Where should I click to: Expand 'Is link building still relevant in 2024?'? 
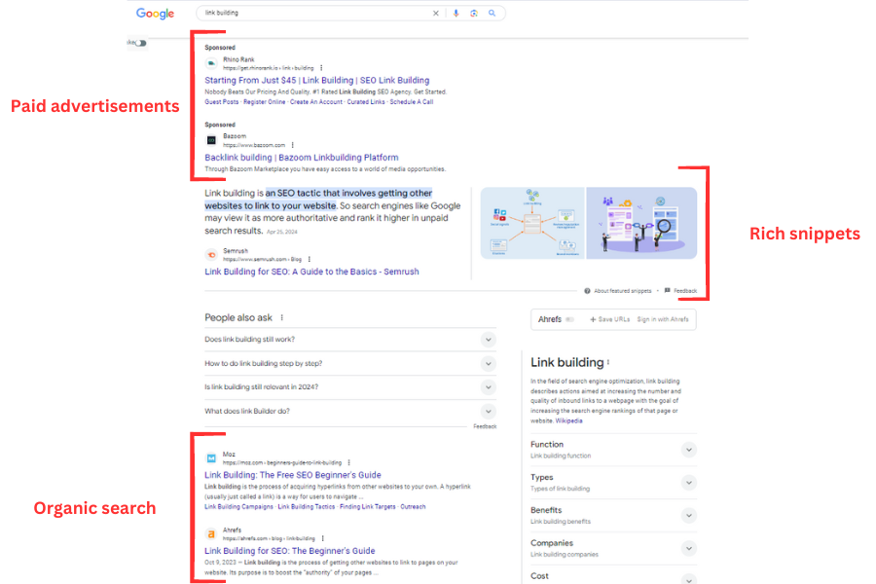[x=350, y=386]
